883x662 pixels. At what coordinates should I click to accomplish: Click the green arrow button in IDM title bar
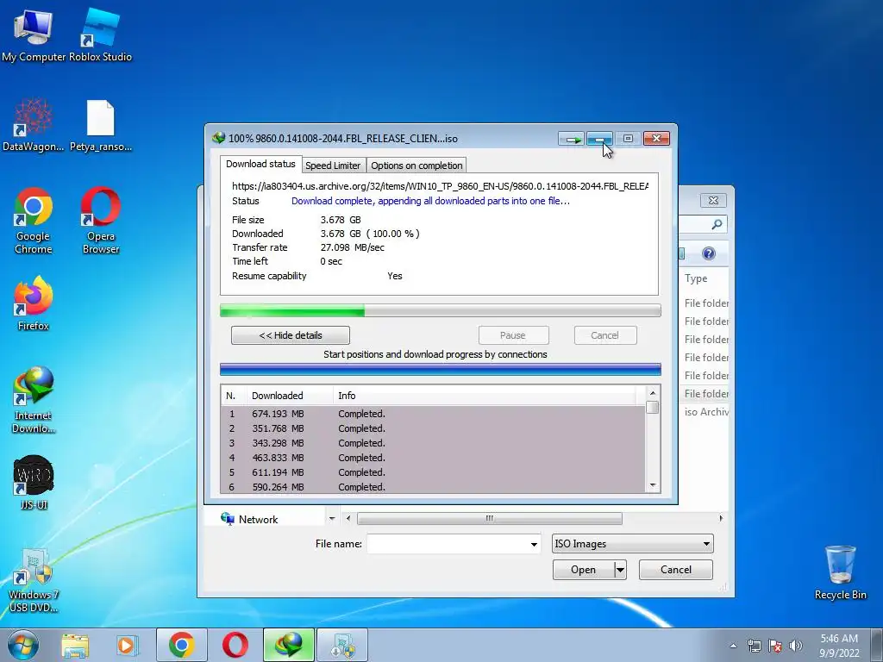pos(572,139)
